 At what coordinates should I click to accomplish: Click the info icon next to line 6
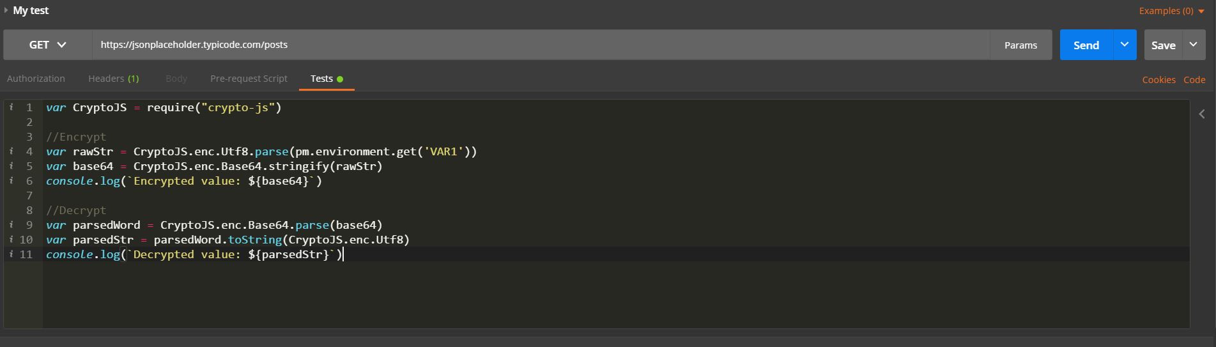pyautogui.click(x=11, y=181)
